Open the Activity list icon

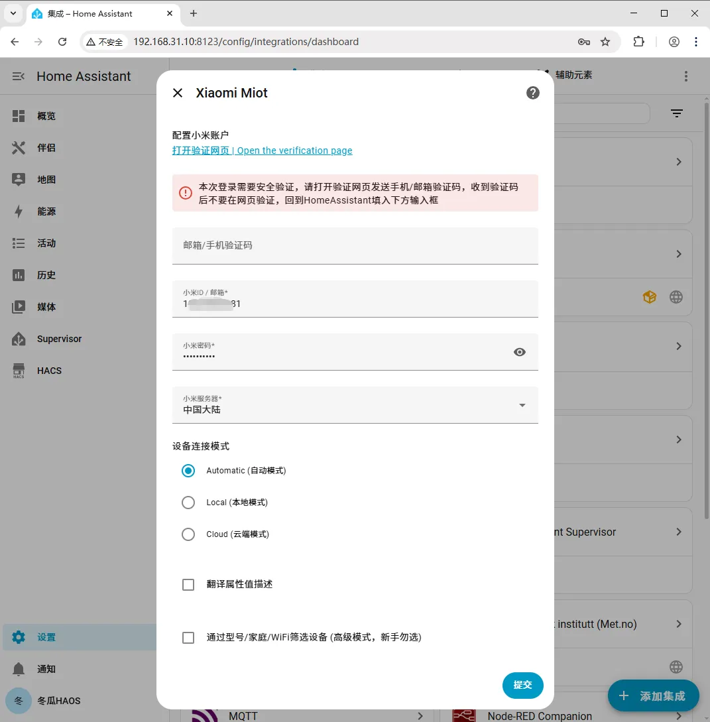[x=19, y=243]
